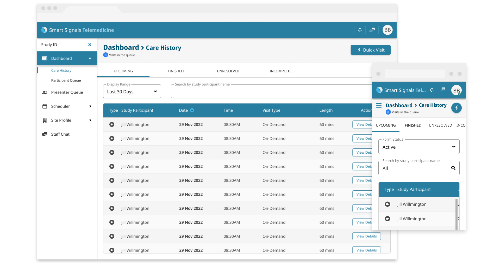This screenshot has width=500, height=263.
Task: Open Staff Chat via its speech bubble icon
Action: 45,134
